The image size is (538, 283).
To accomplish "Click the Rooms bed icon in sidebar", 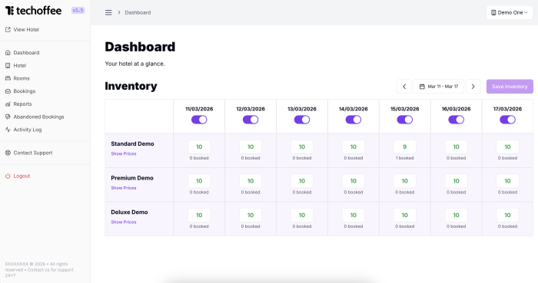I will pyautogui.click(x=8, y=78).
